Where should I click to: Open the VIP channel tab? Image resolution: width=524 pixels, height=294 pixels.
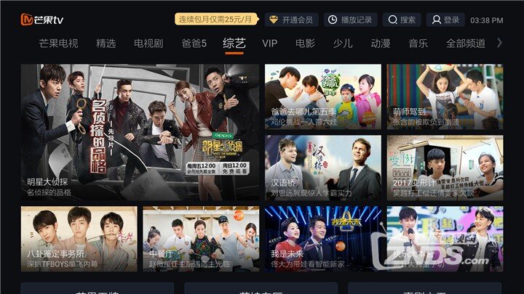point(269,44)
